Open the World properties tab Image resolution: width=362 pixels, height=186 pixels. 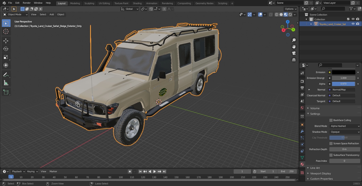point(302,108)
